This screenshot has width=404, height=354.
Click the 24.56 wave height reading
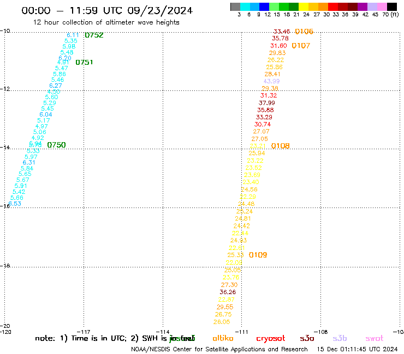click(249, 190)
